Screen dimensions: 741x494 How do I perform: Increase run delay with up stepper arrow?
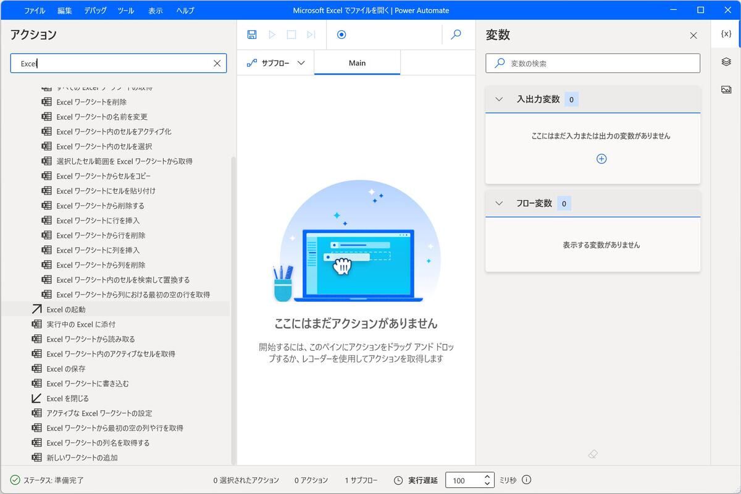487,477
